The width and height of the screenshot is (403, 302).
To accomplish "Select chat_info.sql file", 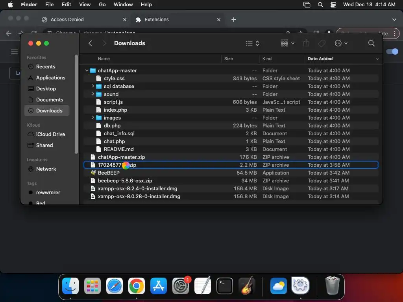I will (x=231, y=134).
